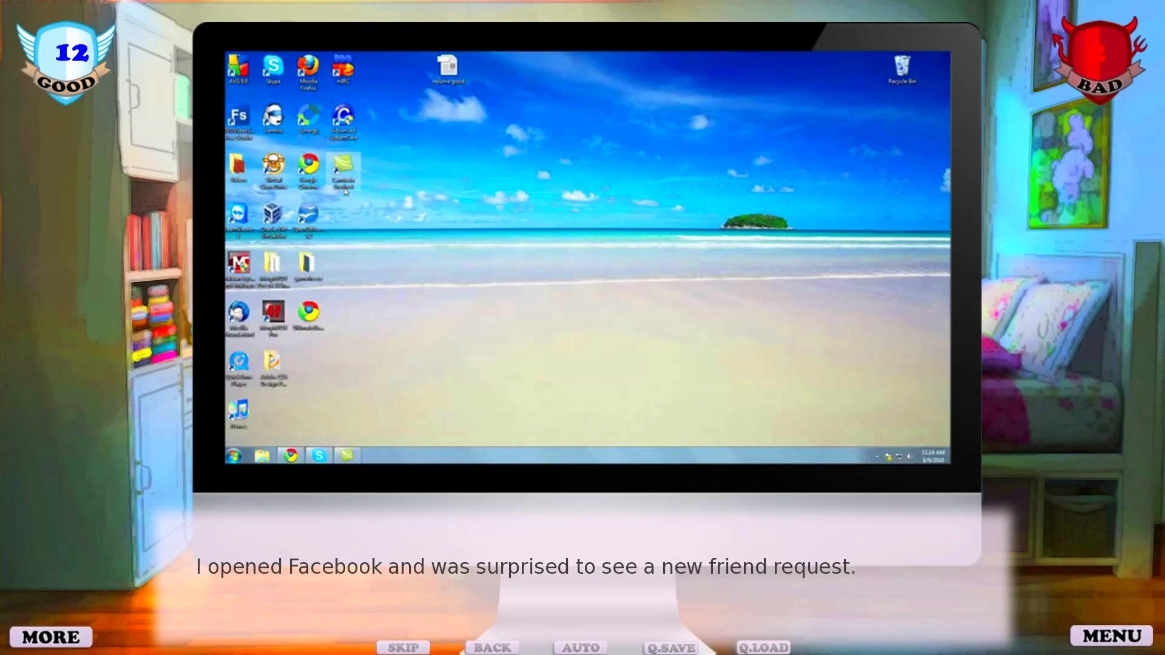Click the dialogue text to continue
The image size is (1165, 655).
point(525,567)
